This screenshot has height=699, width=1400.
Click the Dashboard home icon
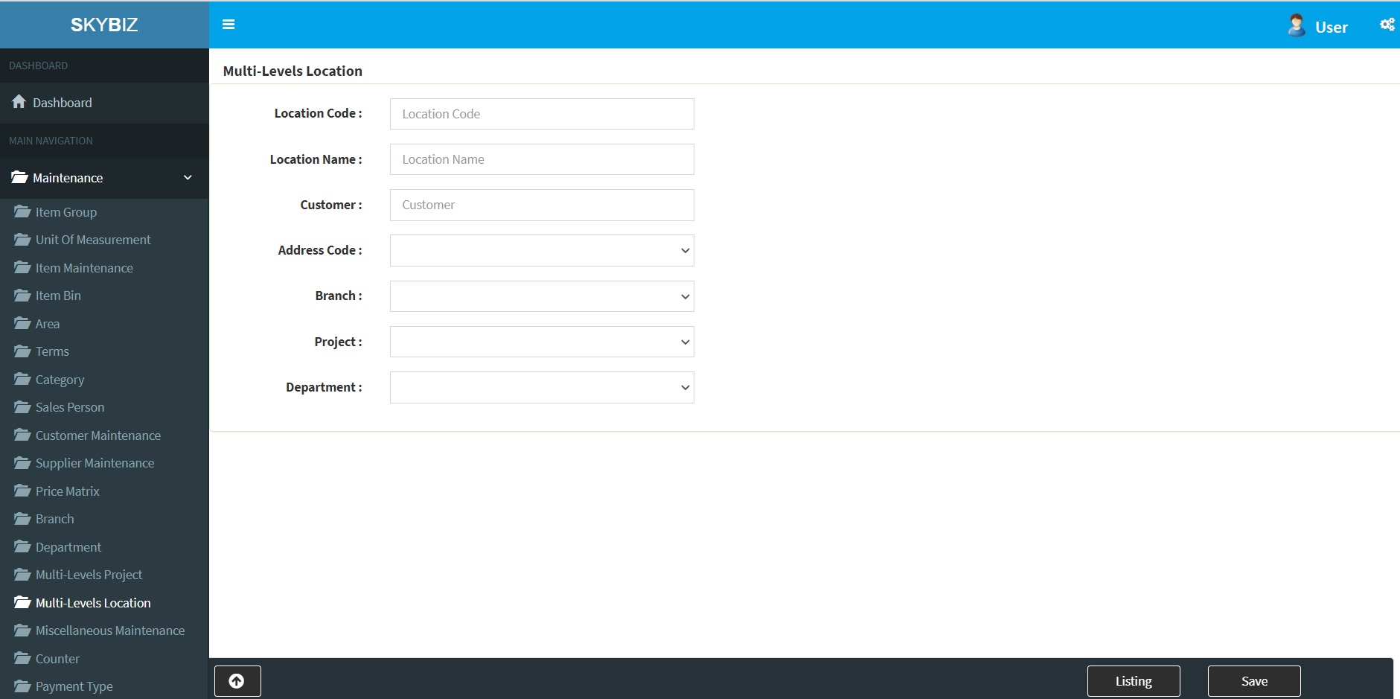[19, 102]
